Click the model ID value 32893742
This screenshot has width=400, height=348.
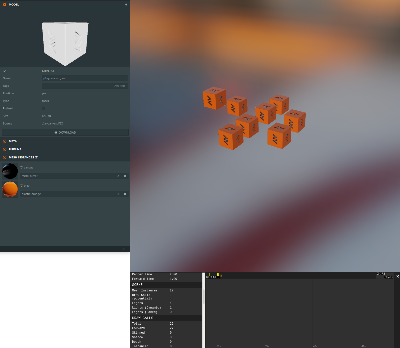pos(48,71)
